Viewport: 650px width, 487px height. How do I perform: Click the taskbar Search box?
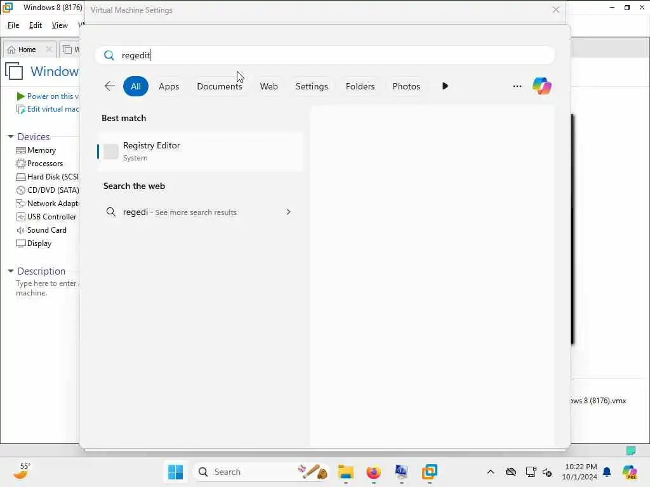(x=260, y=472)
